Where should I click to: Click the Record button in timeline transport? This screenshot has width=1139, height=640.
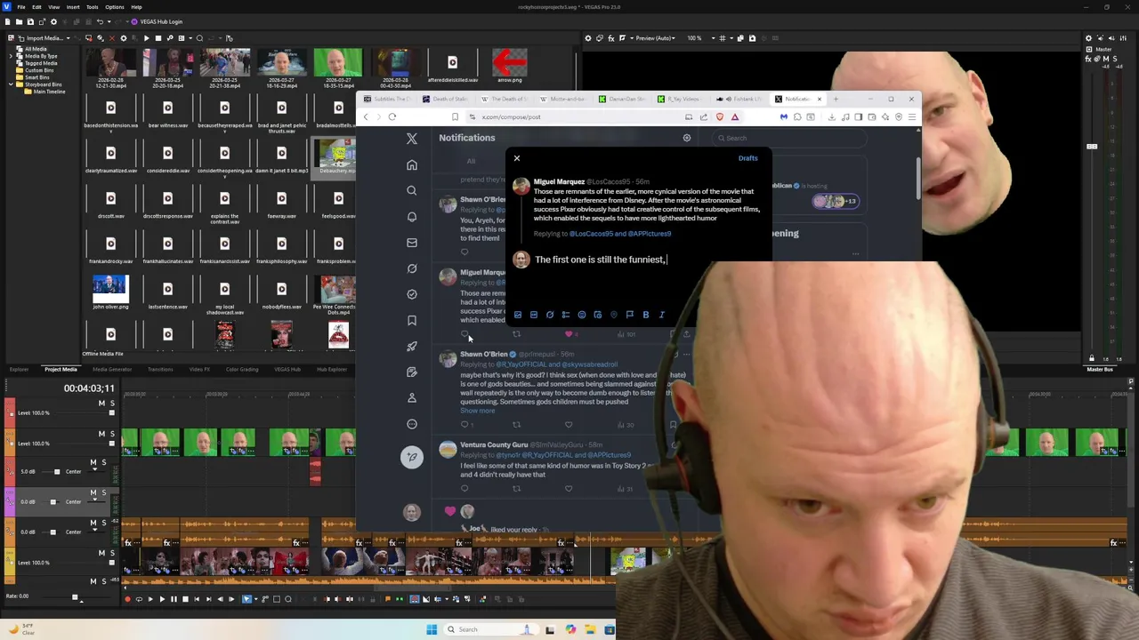pos(127,599)
